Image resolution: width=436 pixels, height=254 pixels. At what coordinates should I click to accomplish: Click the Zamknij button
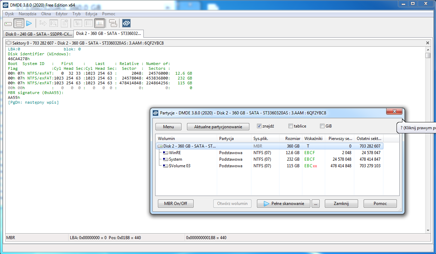pyautogui.click(x=341, y=204)
